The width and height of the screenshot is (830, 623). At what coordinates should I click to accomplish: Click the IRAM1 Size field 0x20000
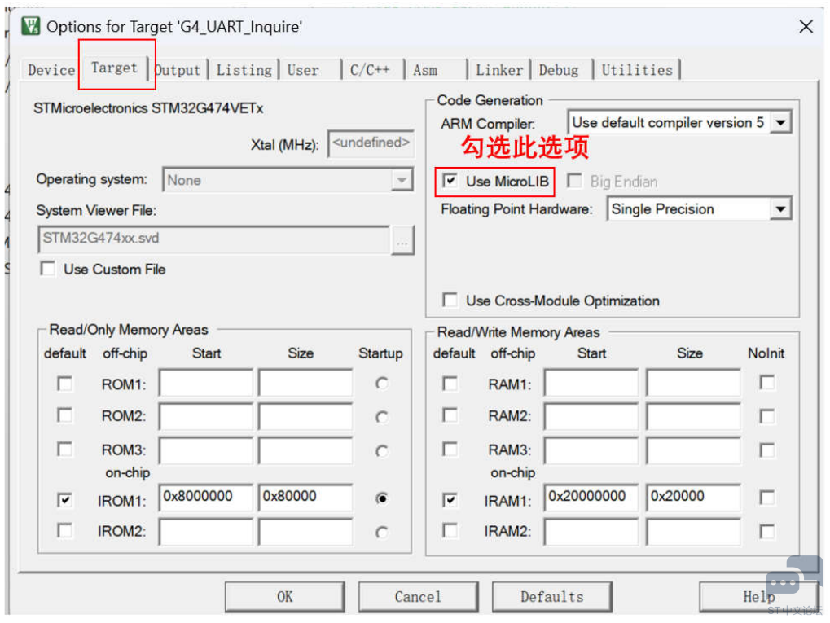[x=693, y=497]
